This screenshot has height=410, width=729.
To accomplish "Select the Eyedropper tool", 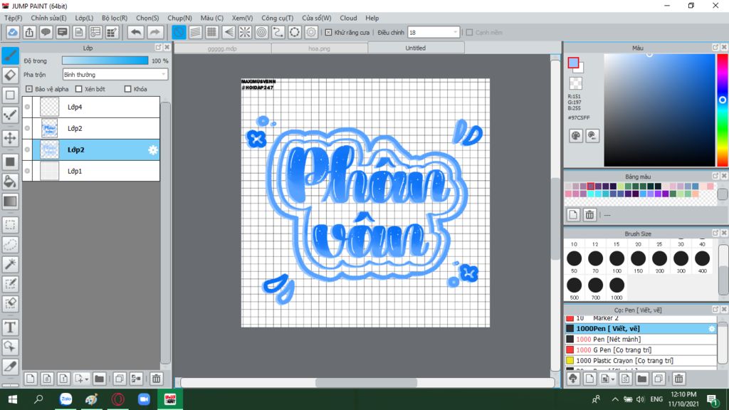I will (10, 367).
